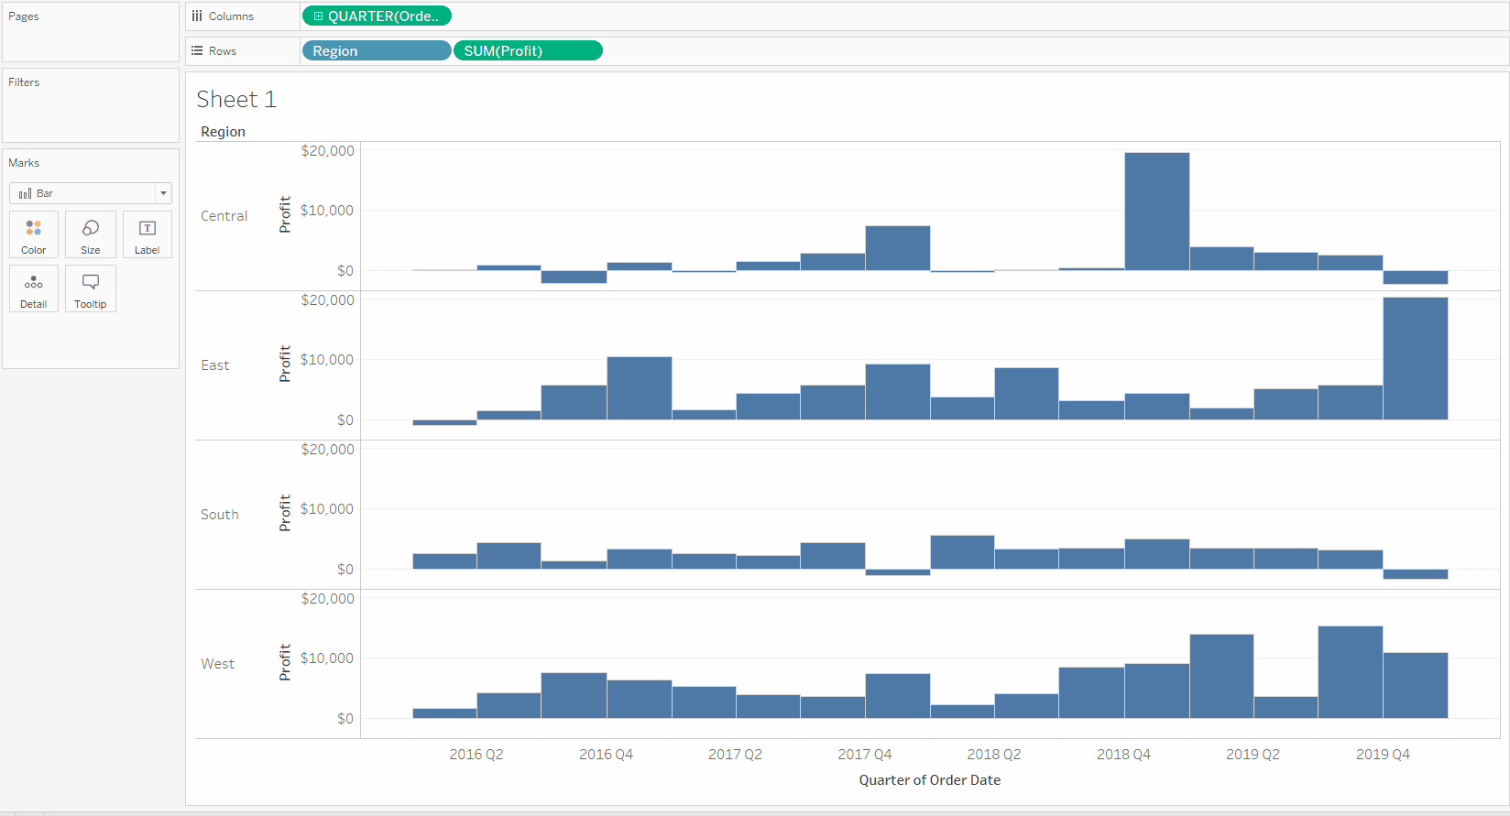This screenshot has width=1510, height=816.
Task: Click the $10,000 axis tick in West row
Action: click(327, 658)
